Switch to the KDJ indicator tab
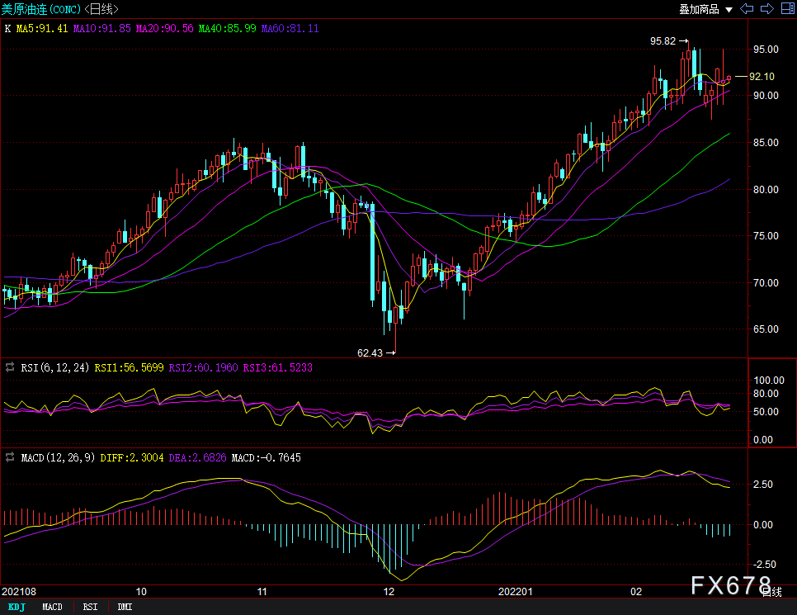Viewport: 797px width, 615px height. (x=17, y=607)
